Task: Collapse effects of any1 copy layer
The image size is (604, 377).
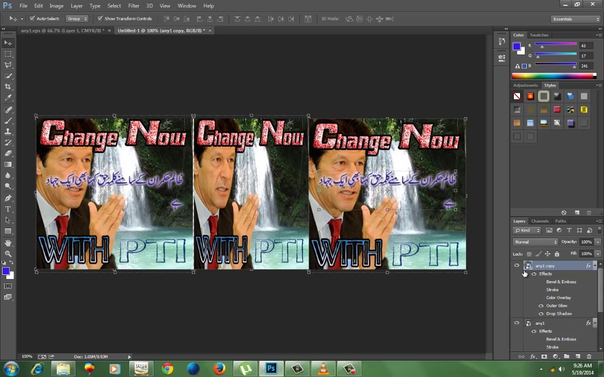Action: 595,265
